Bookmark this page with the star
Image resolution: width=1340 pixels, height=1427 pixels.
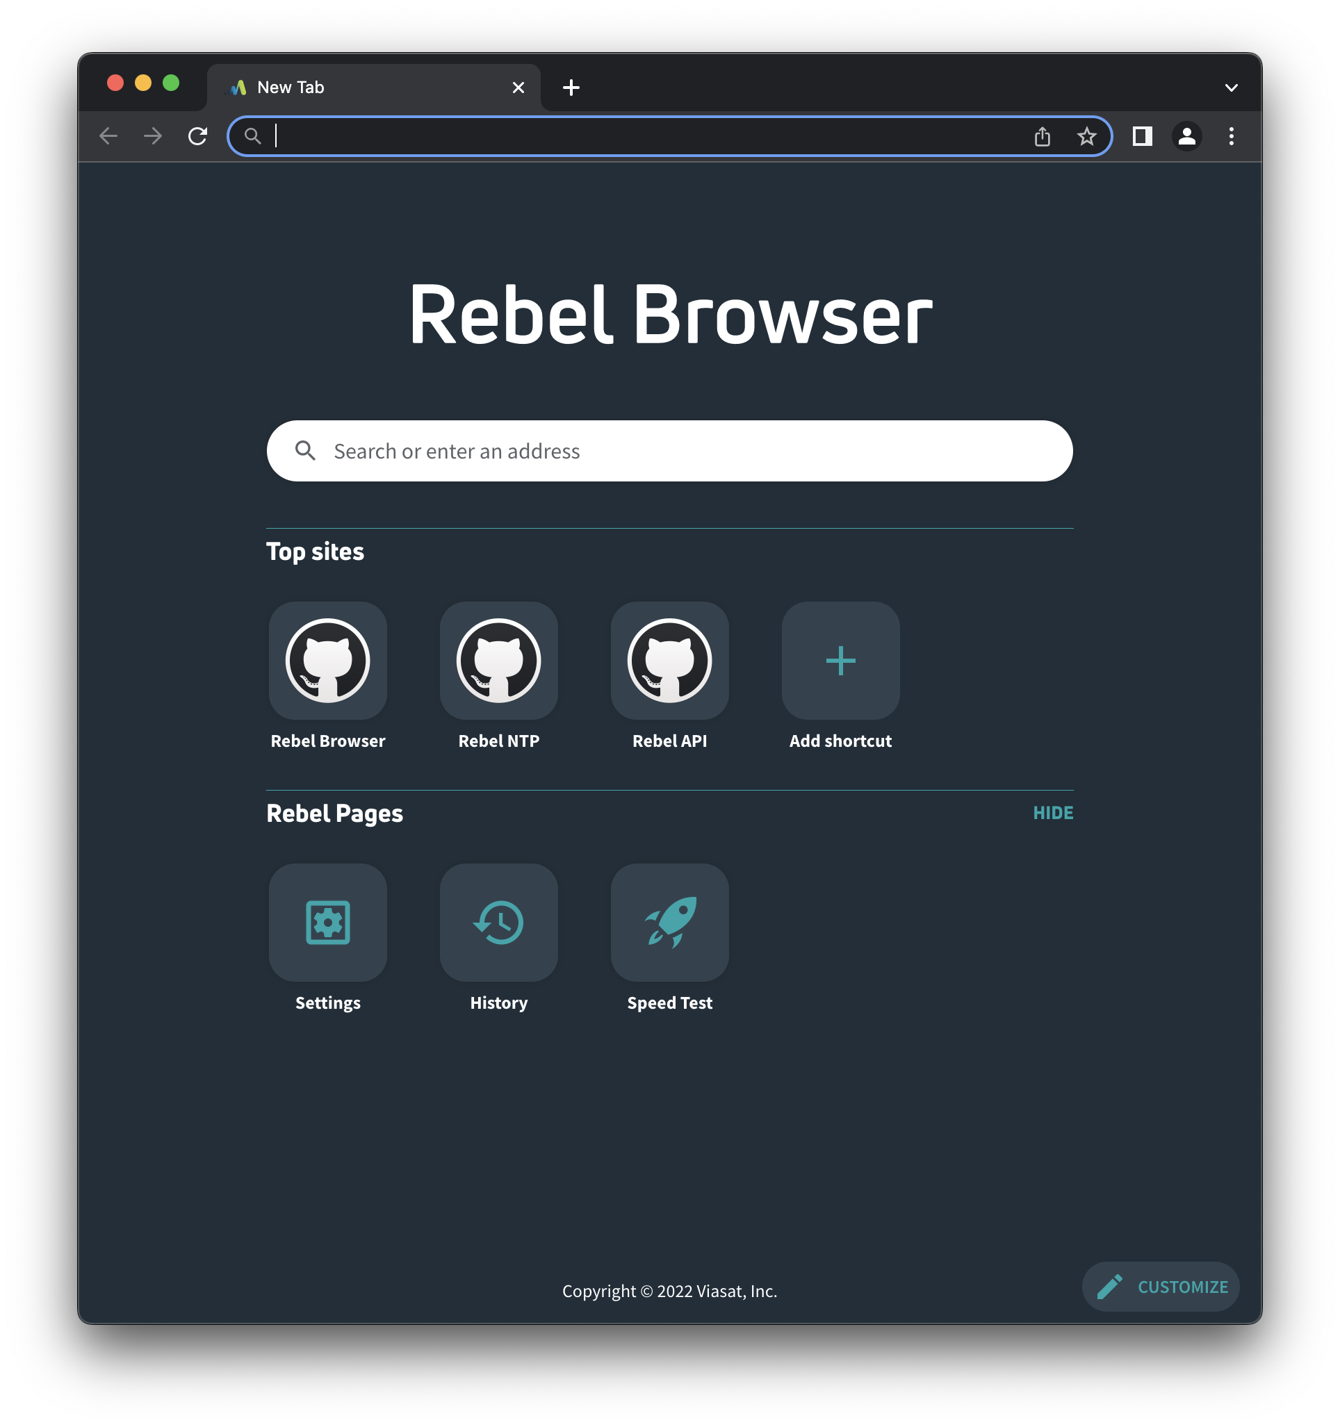pos(1086,135)
